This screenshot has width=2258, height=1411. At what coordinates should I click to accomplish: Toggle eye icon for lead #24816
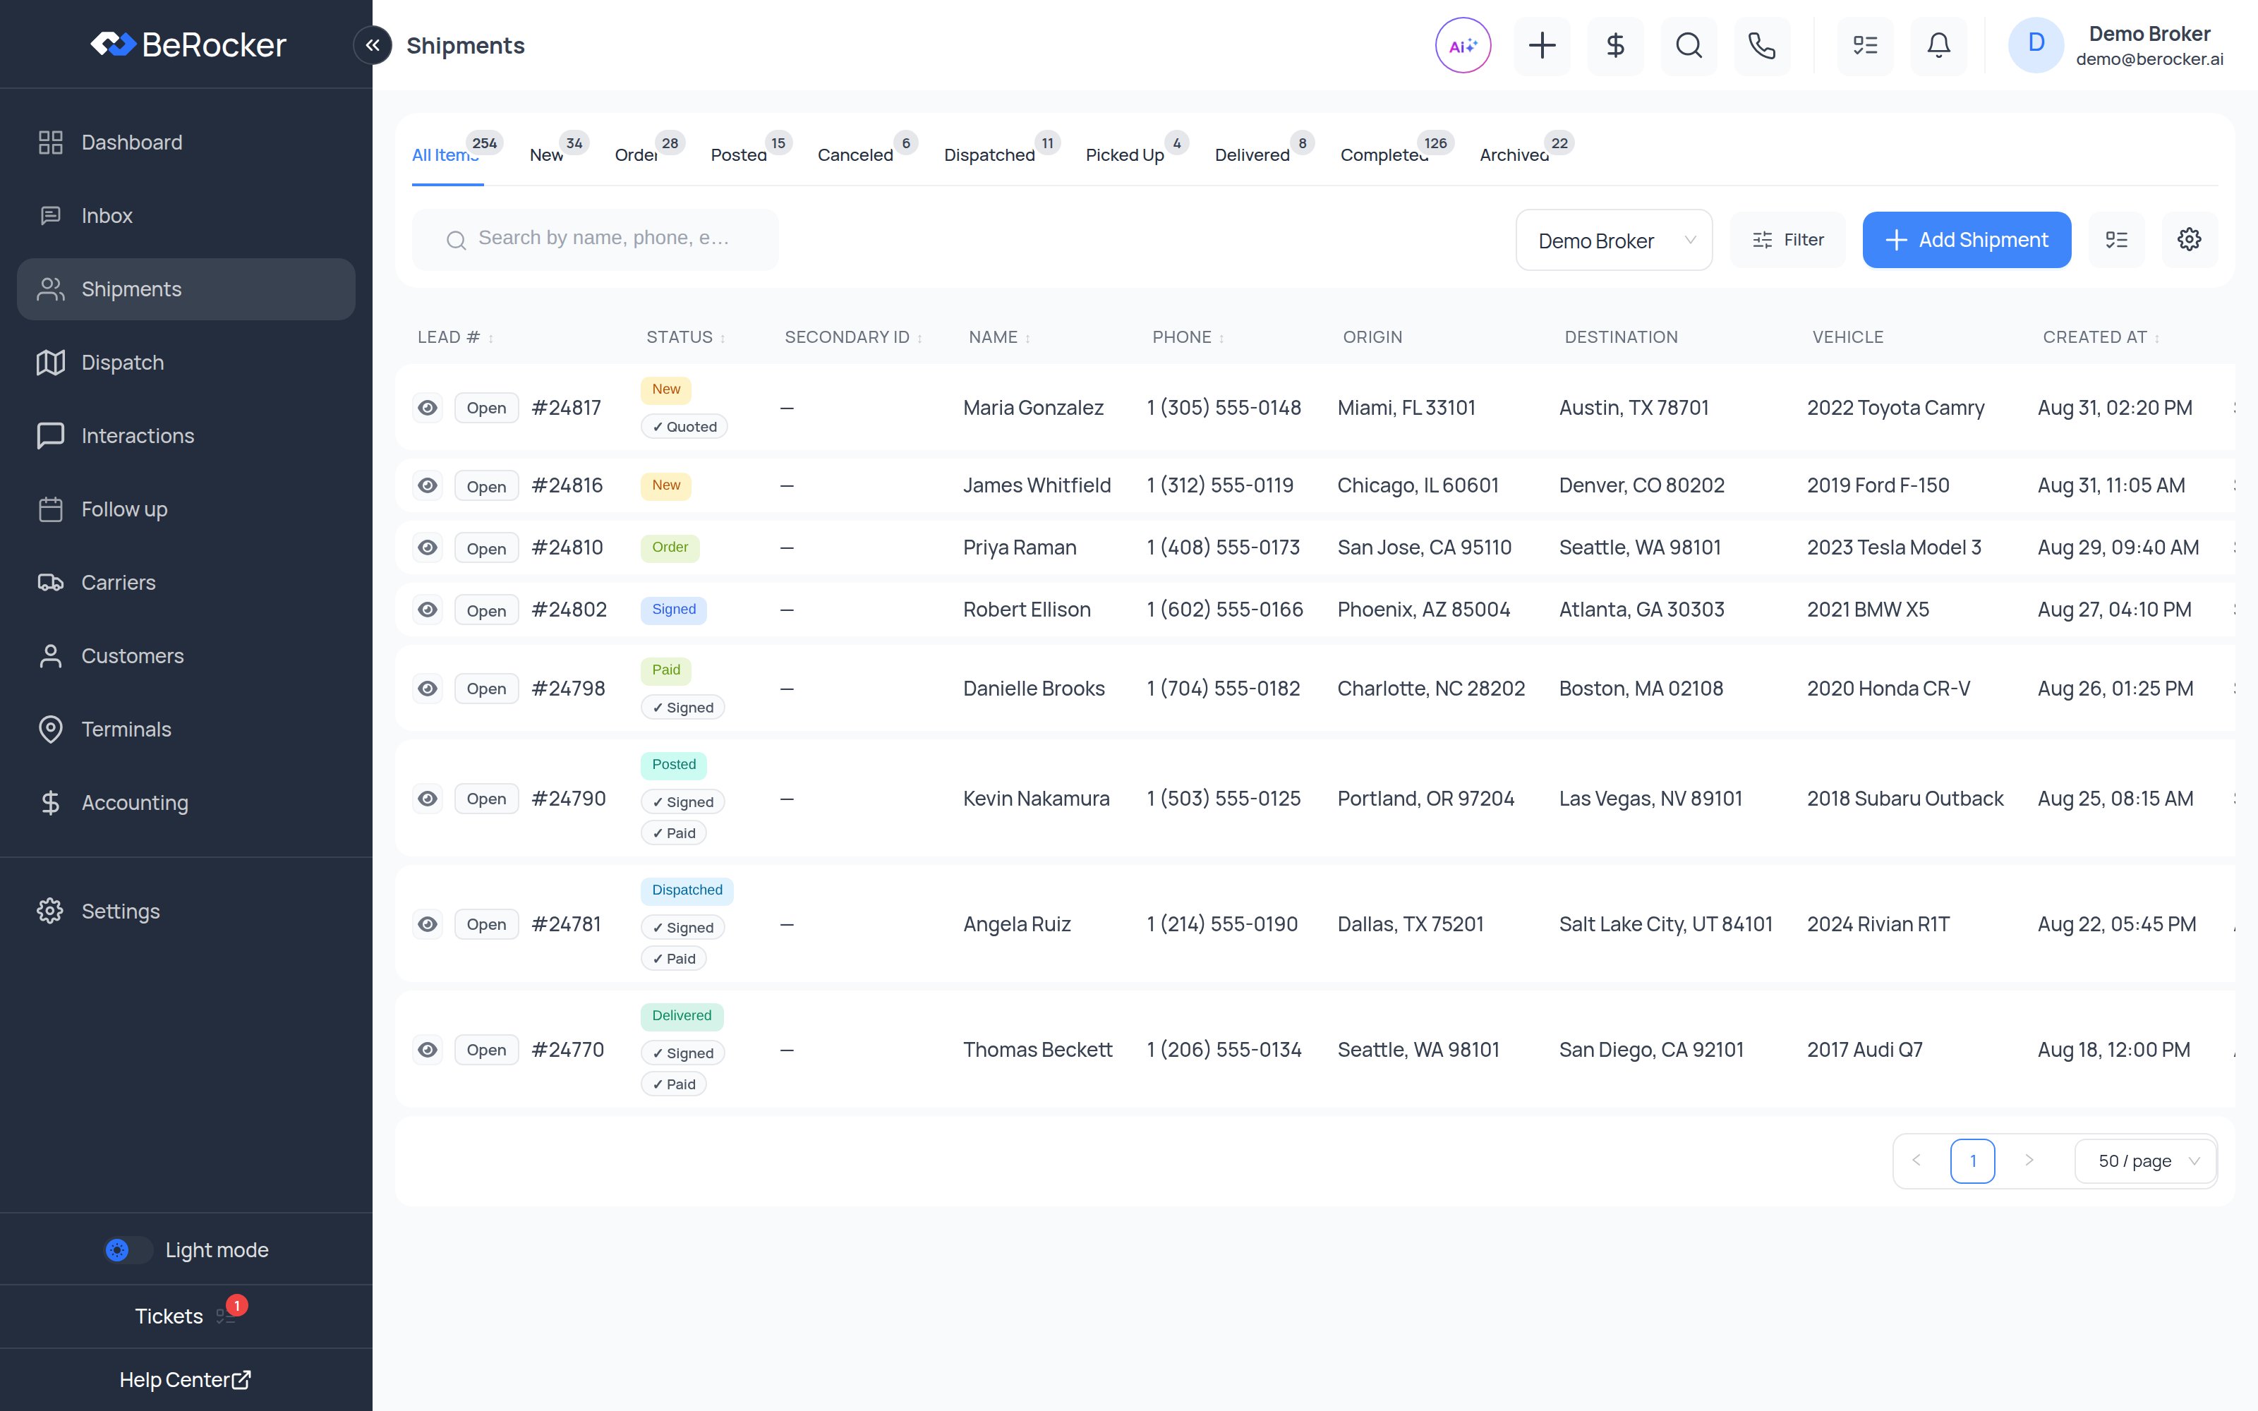428,485
